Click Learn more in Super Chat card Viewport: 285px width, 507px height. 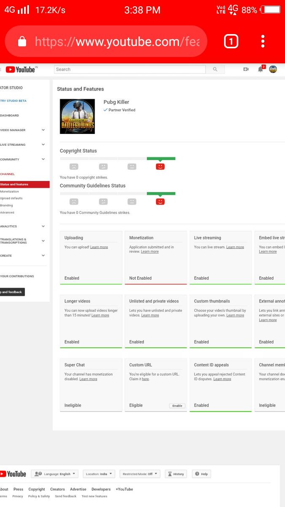pyautogui.click(x=88, y=379)
